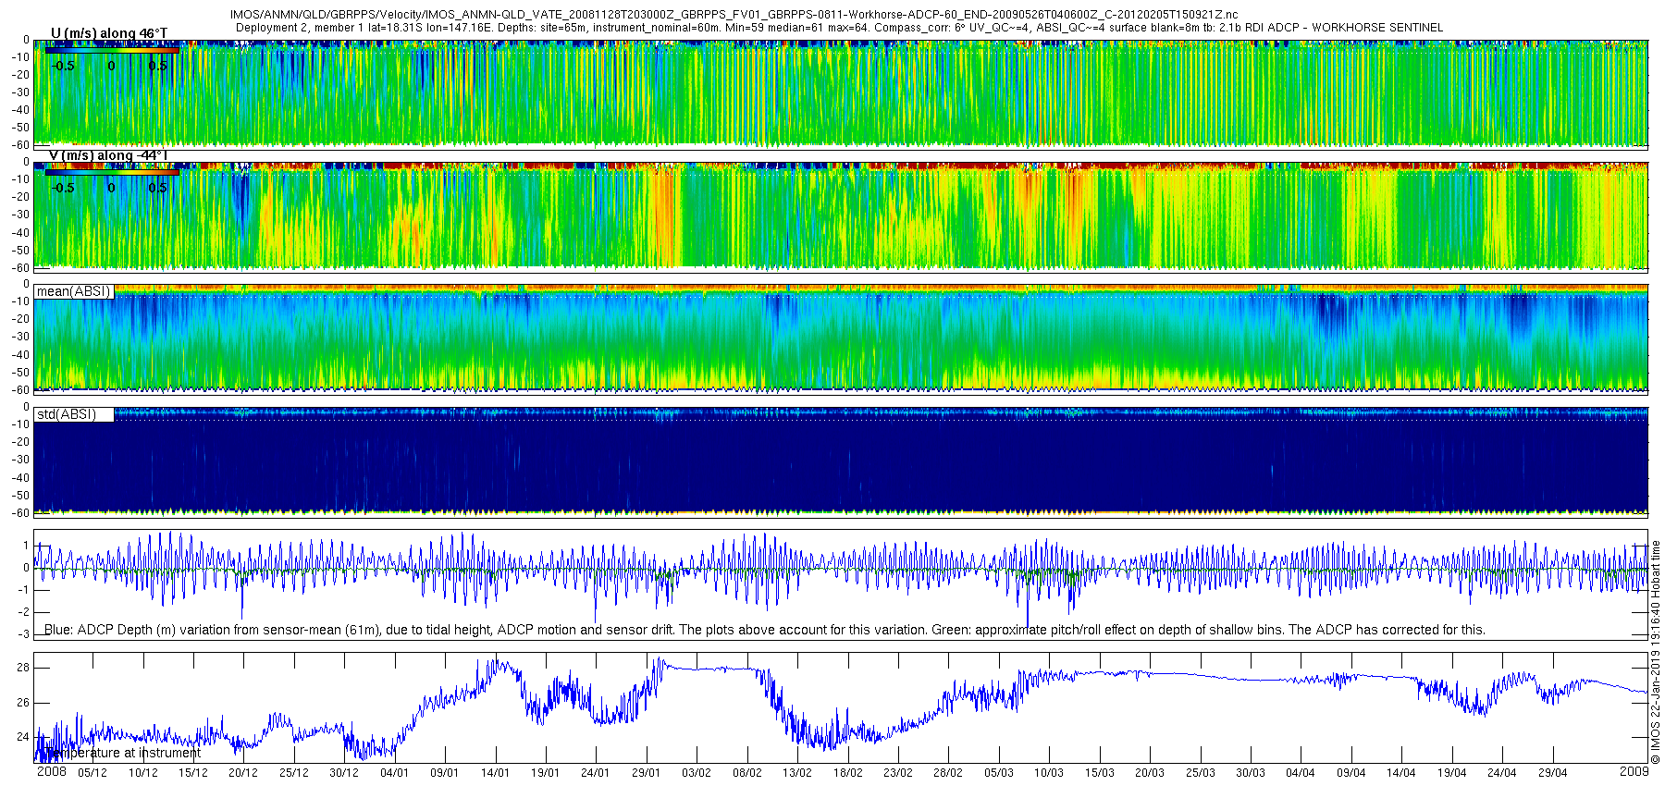Click the 2008 year label at axis start
This screenshot has height=786, width=1665.
click(x=51, y=771)
